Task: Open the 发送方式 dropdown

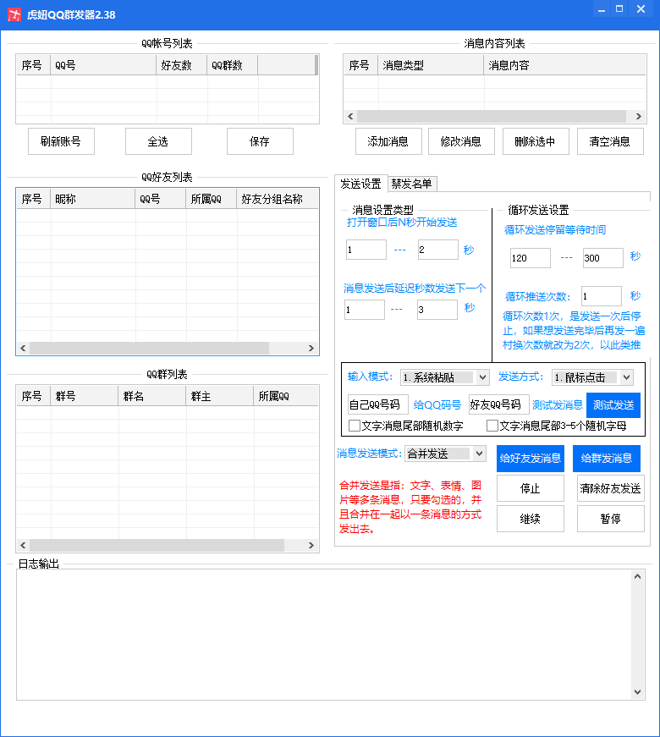Action: (592, 377)
